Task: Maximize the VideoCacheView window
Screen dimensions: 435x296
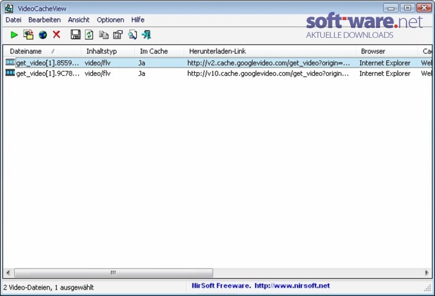Action: pyautogui.click(x=407, y=8)
